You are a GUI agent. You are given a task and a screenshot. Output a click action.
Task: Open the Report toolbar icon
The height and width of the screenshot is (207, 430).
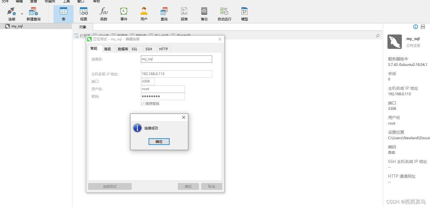(x=184, y=11)
